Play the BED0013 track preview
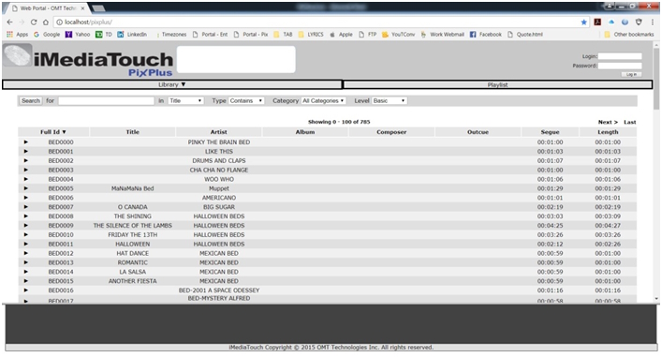 26,262
